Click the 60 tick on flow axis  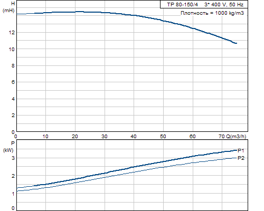[x=192, y=137]
